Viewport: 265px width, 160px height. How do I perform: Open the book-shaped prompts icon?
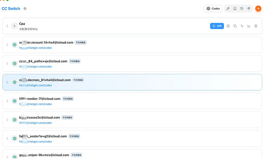coord(235,8)
